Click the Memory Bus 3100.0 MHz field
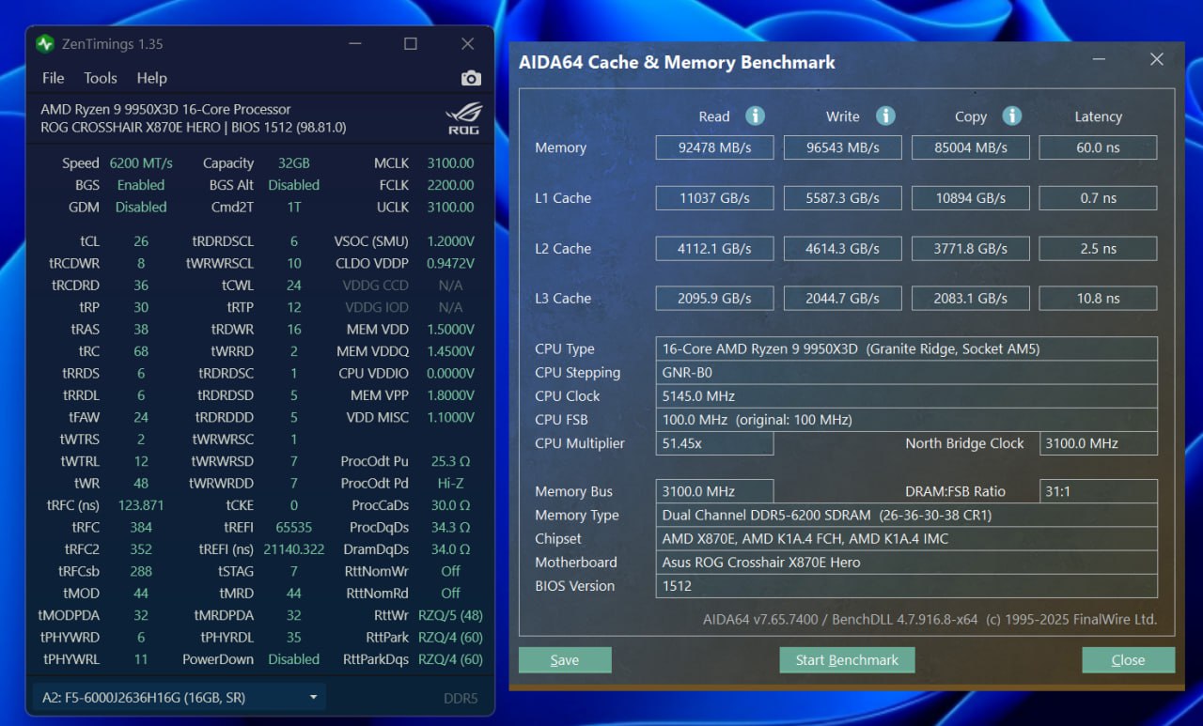The height and width of the screenshot is (726, 1203). click(x=714, y=491)
